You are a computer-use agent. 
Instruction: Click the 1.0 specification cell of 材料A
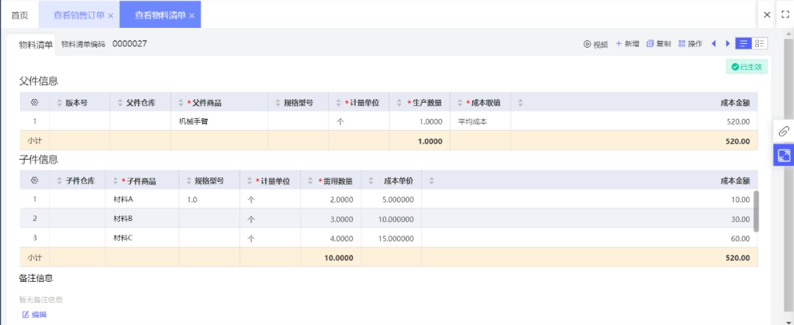coord(210,199)
